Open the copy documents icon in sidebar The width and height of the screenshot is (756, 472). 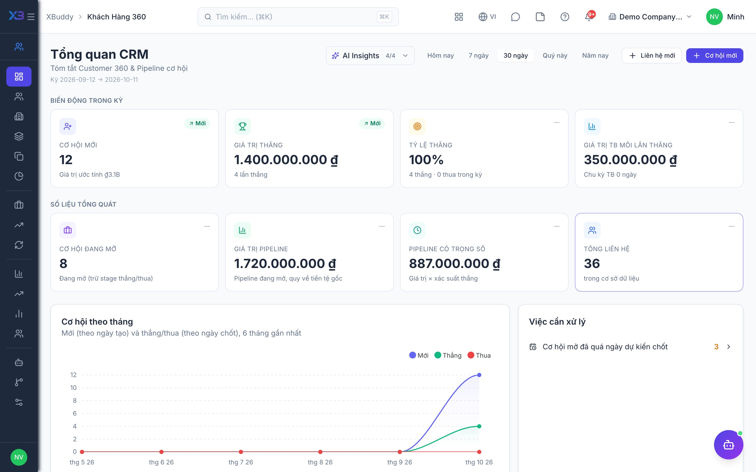(19, 156)
